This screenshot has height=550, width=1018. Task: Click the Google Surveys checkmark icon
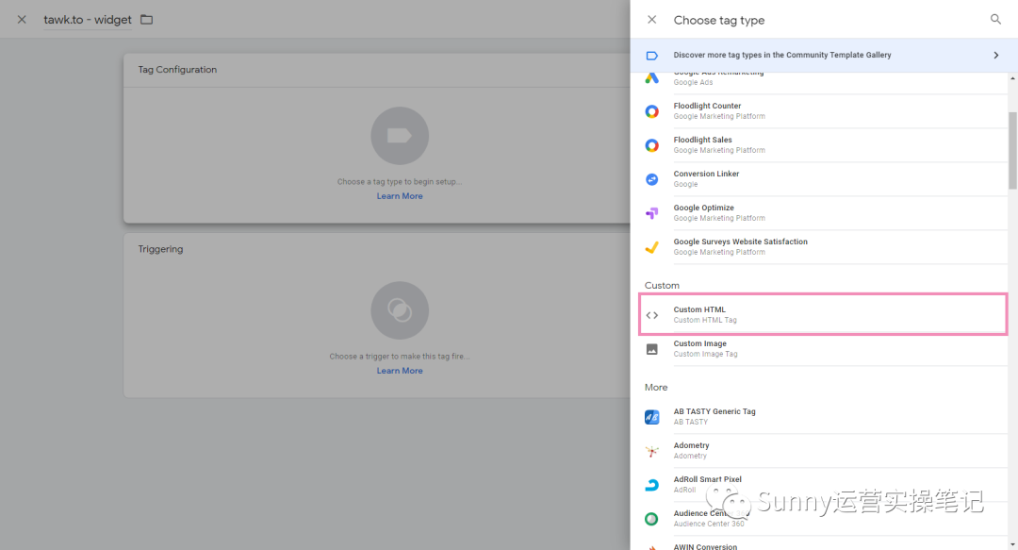[x=652, y=247]
